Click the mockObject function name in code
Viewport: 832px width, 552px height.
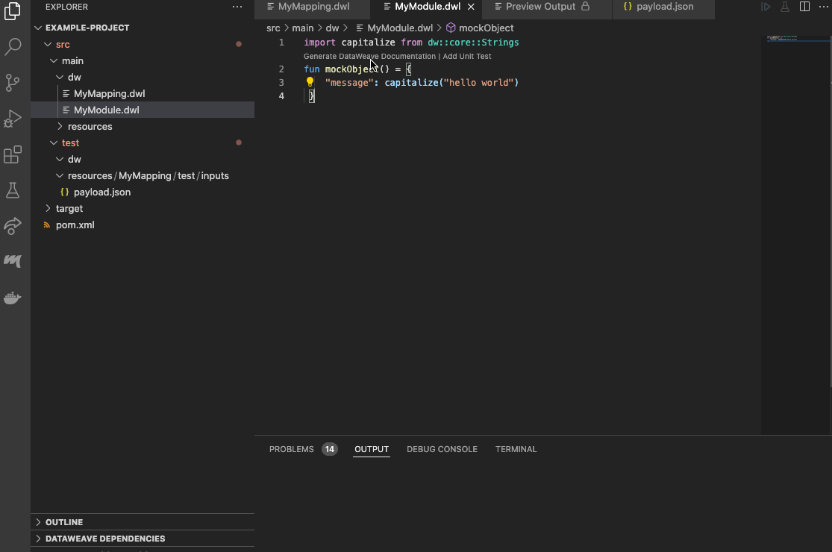(x=351, y=69)
